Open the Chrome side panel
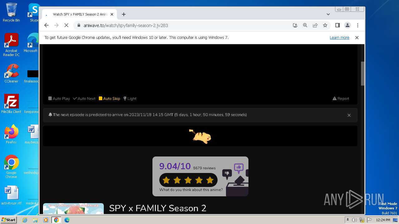This screenshot has width=399, height=224. point(337,26)
